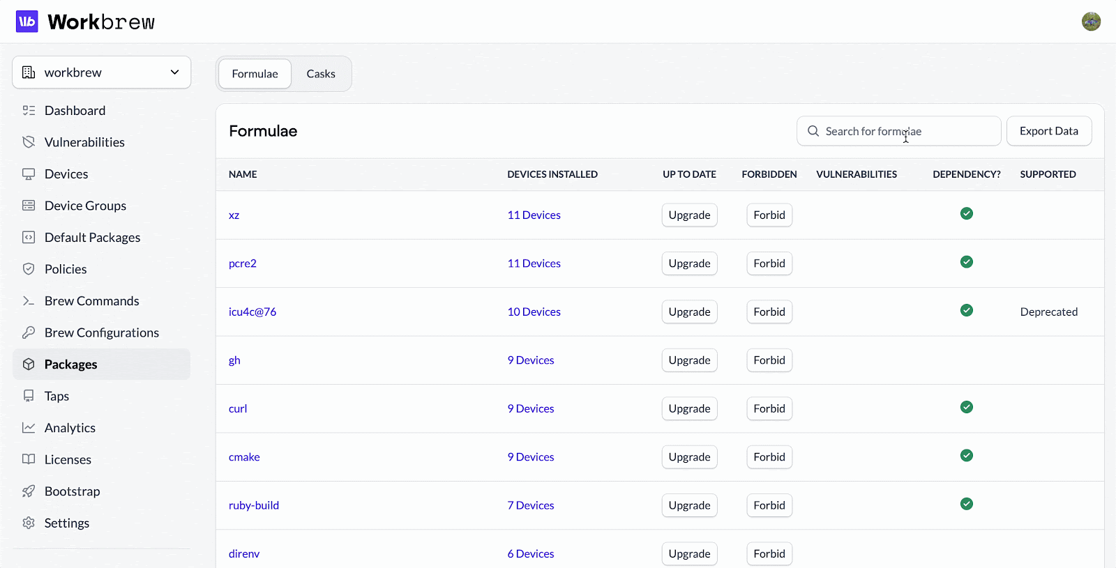
Task: Select the Formulae tab
Action: [255, 74]
